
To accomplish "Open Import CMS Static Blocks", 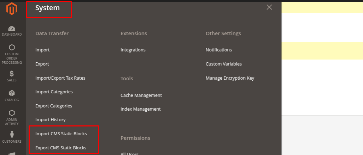I will tap(61, 134).
